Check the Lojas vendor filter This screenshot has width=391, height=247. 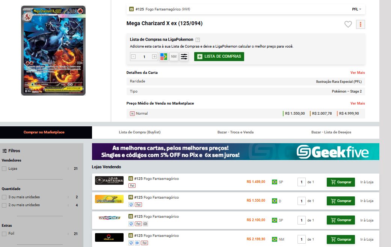tap(4, 169)
